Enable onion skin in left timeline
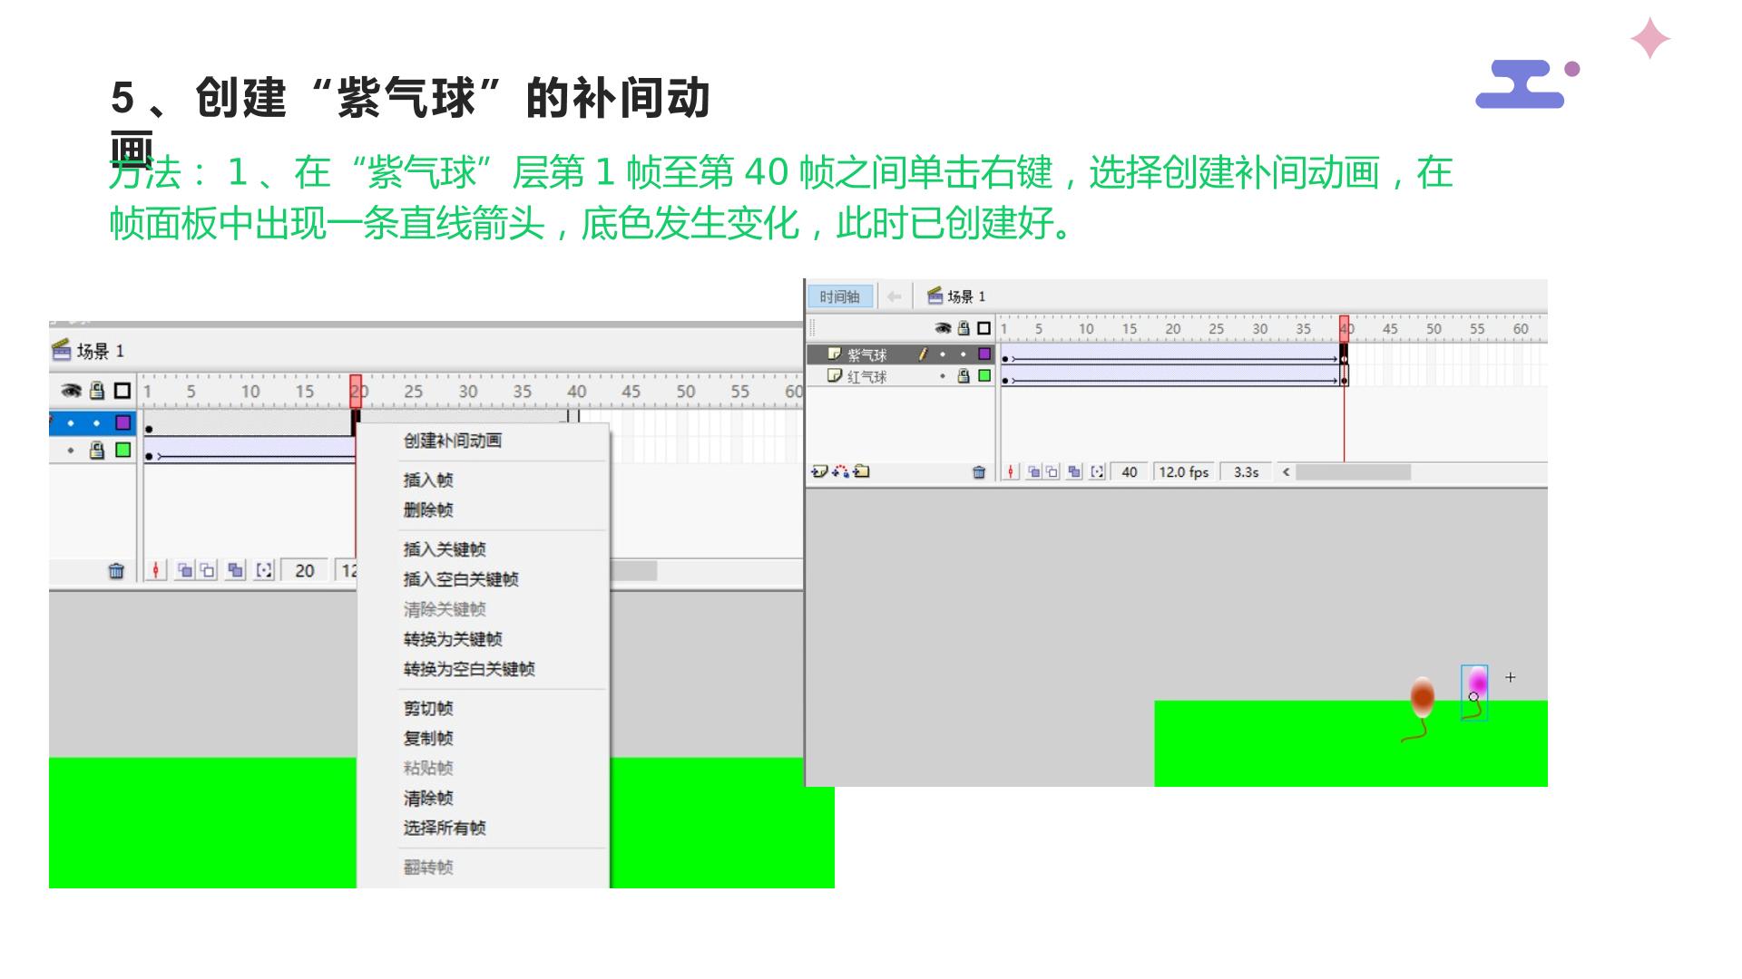This screenshot has height=979, width=1742. pos(184,570)
